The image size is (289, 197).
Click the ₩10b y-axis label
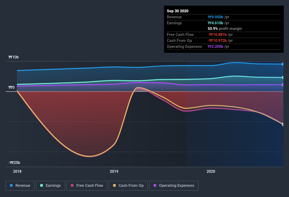pos(13,57)
